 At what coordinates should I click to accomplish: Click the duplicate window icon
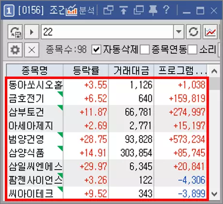[x=139, y=11]
